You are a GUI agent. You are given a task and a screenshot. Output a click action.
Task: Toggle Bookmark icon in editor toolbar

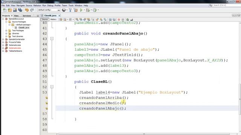coord(105,19)
